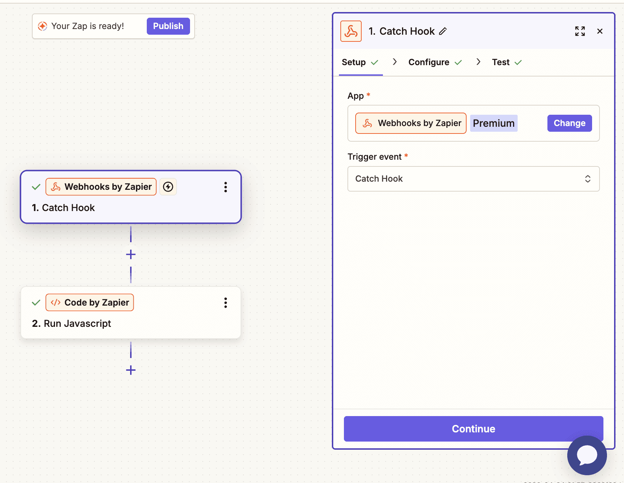Open the chat support bubble
The image size is (624, 483).
587,456
